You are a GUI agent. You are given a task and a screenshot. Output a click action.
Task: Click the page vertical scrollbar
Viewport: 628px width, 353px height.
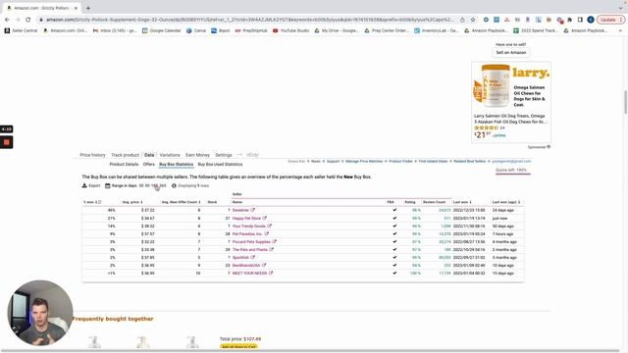pos(625,102)
